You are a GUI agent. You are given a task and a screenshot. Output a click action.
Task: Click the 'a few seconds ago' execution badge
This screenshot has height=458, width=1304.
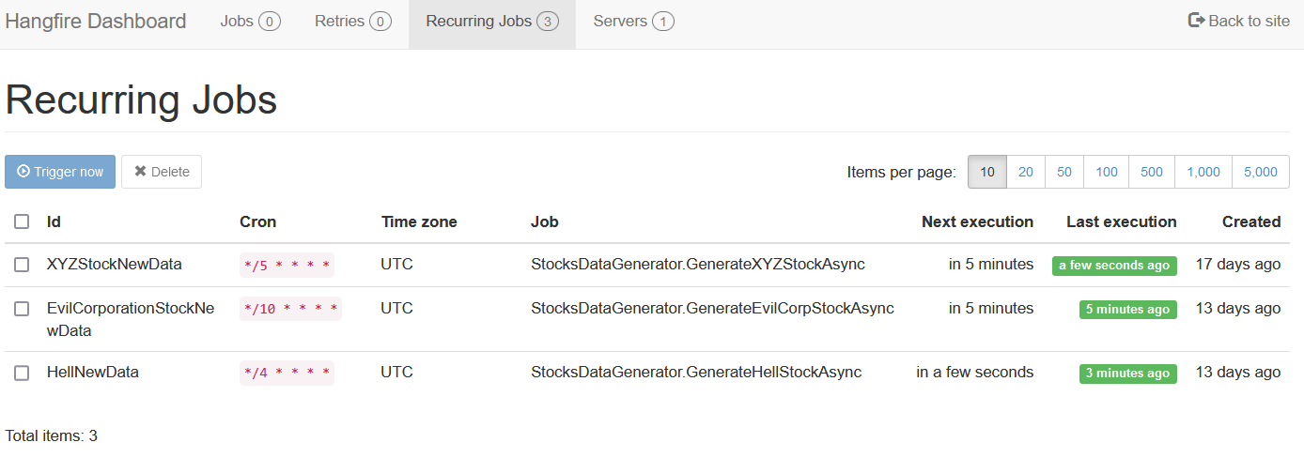point(1114,266)
